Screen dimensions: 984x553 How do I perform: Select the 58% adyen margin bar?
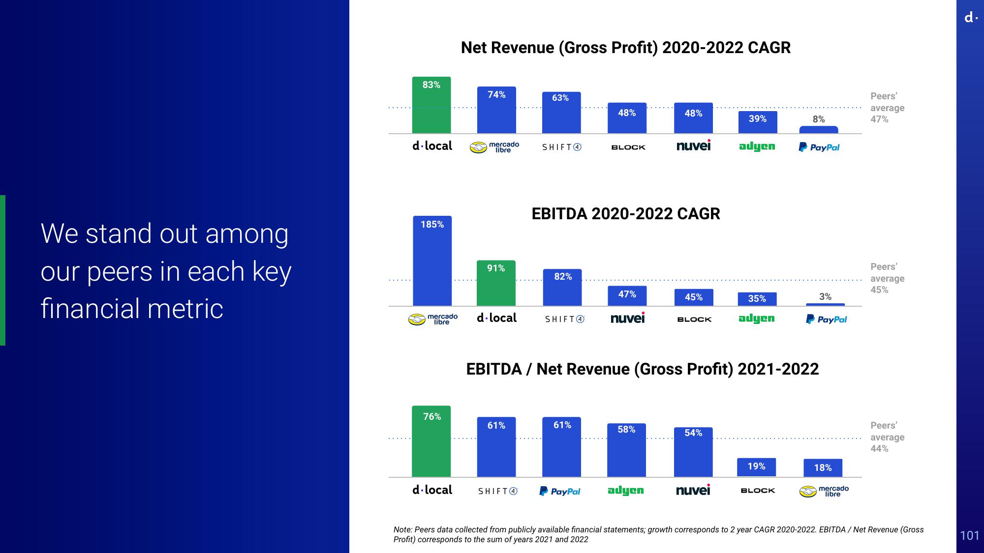[x=626, y=450]
